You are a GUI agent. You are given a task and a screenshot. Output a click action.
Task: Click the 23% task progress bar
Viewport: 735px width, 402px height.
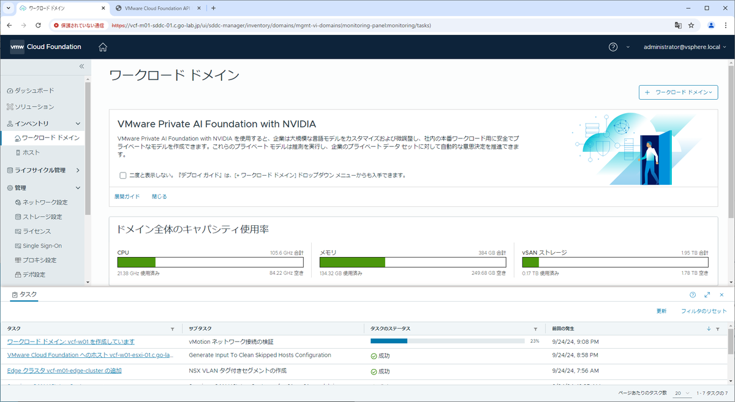coord(447,341)
